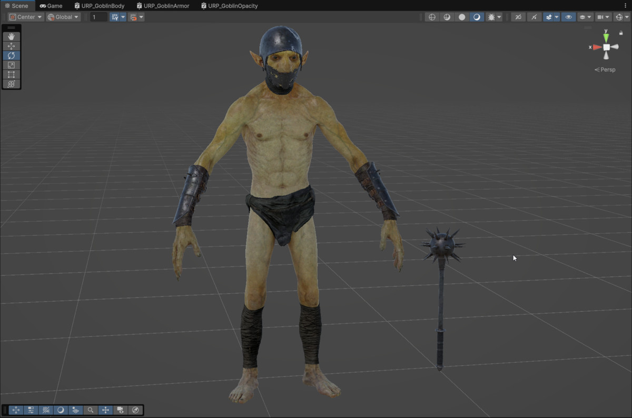This screenshot has width=632, height=418.
Task: Click the magnifier search overlay icon
Action: (91, 410)
